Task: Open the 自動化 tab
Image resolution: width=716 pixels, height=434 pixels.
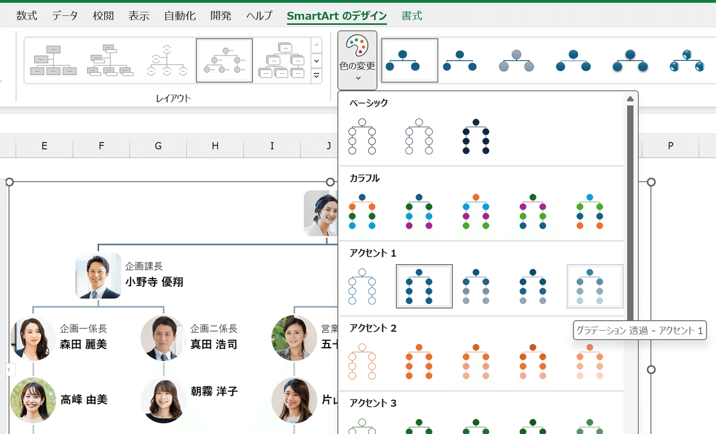Action: tap(180, 16)
